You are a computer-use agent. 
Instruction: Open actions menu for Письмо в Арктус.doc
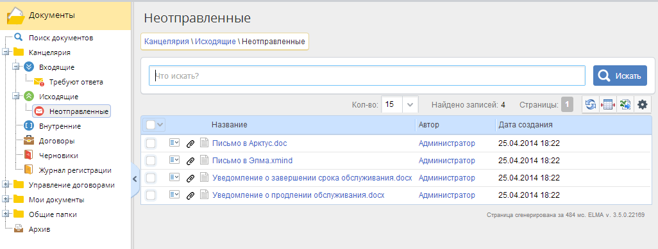[x=174, y=143]
